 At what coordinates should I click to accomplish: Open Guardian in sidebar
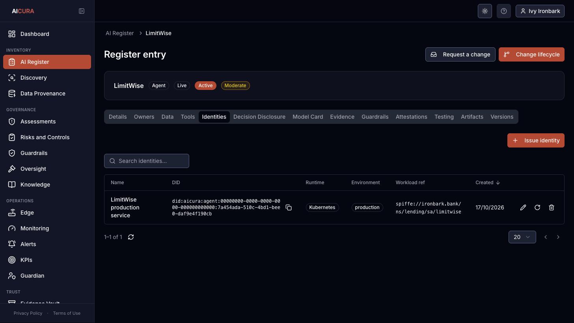click(x=47, y=276)
